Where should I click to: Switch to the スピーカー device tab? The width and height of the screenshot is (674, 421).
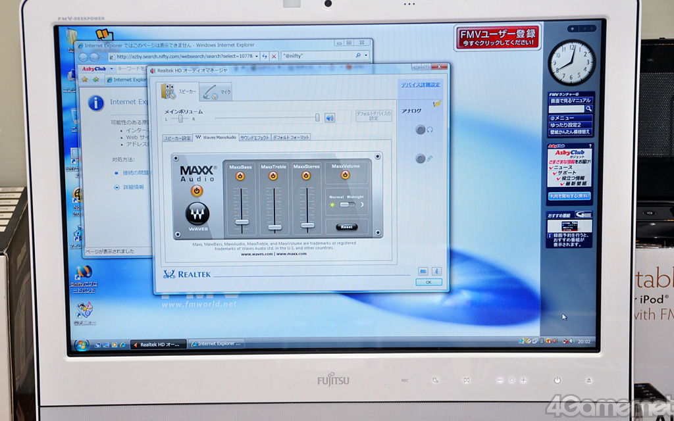[178, 91]
